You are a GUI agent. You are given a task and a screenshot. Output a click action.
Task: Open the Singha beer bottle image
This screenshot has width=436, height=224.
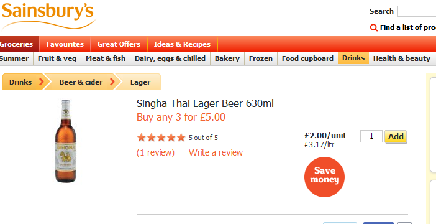(66, 141)
